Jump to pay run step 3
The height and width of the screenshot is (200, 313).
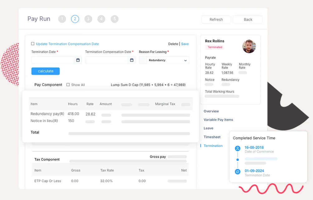pyautogui.click(x=88, y=19)
